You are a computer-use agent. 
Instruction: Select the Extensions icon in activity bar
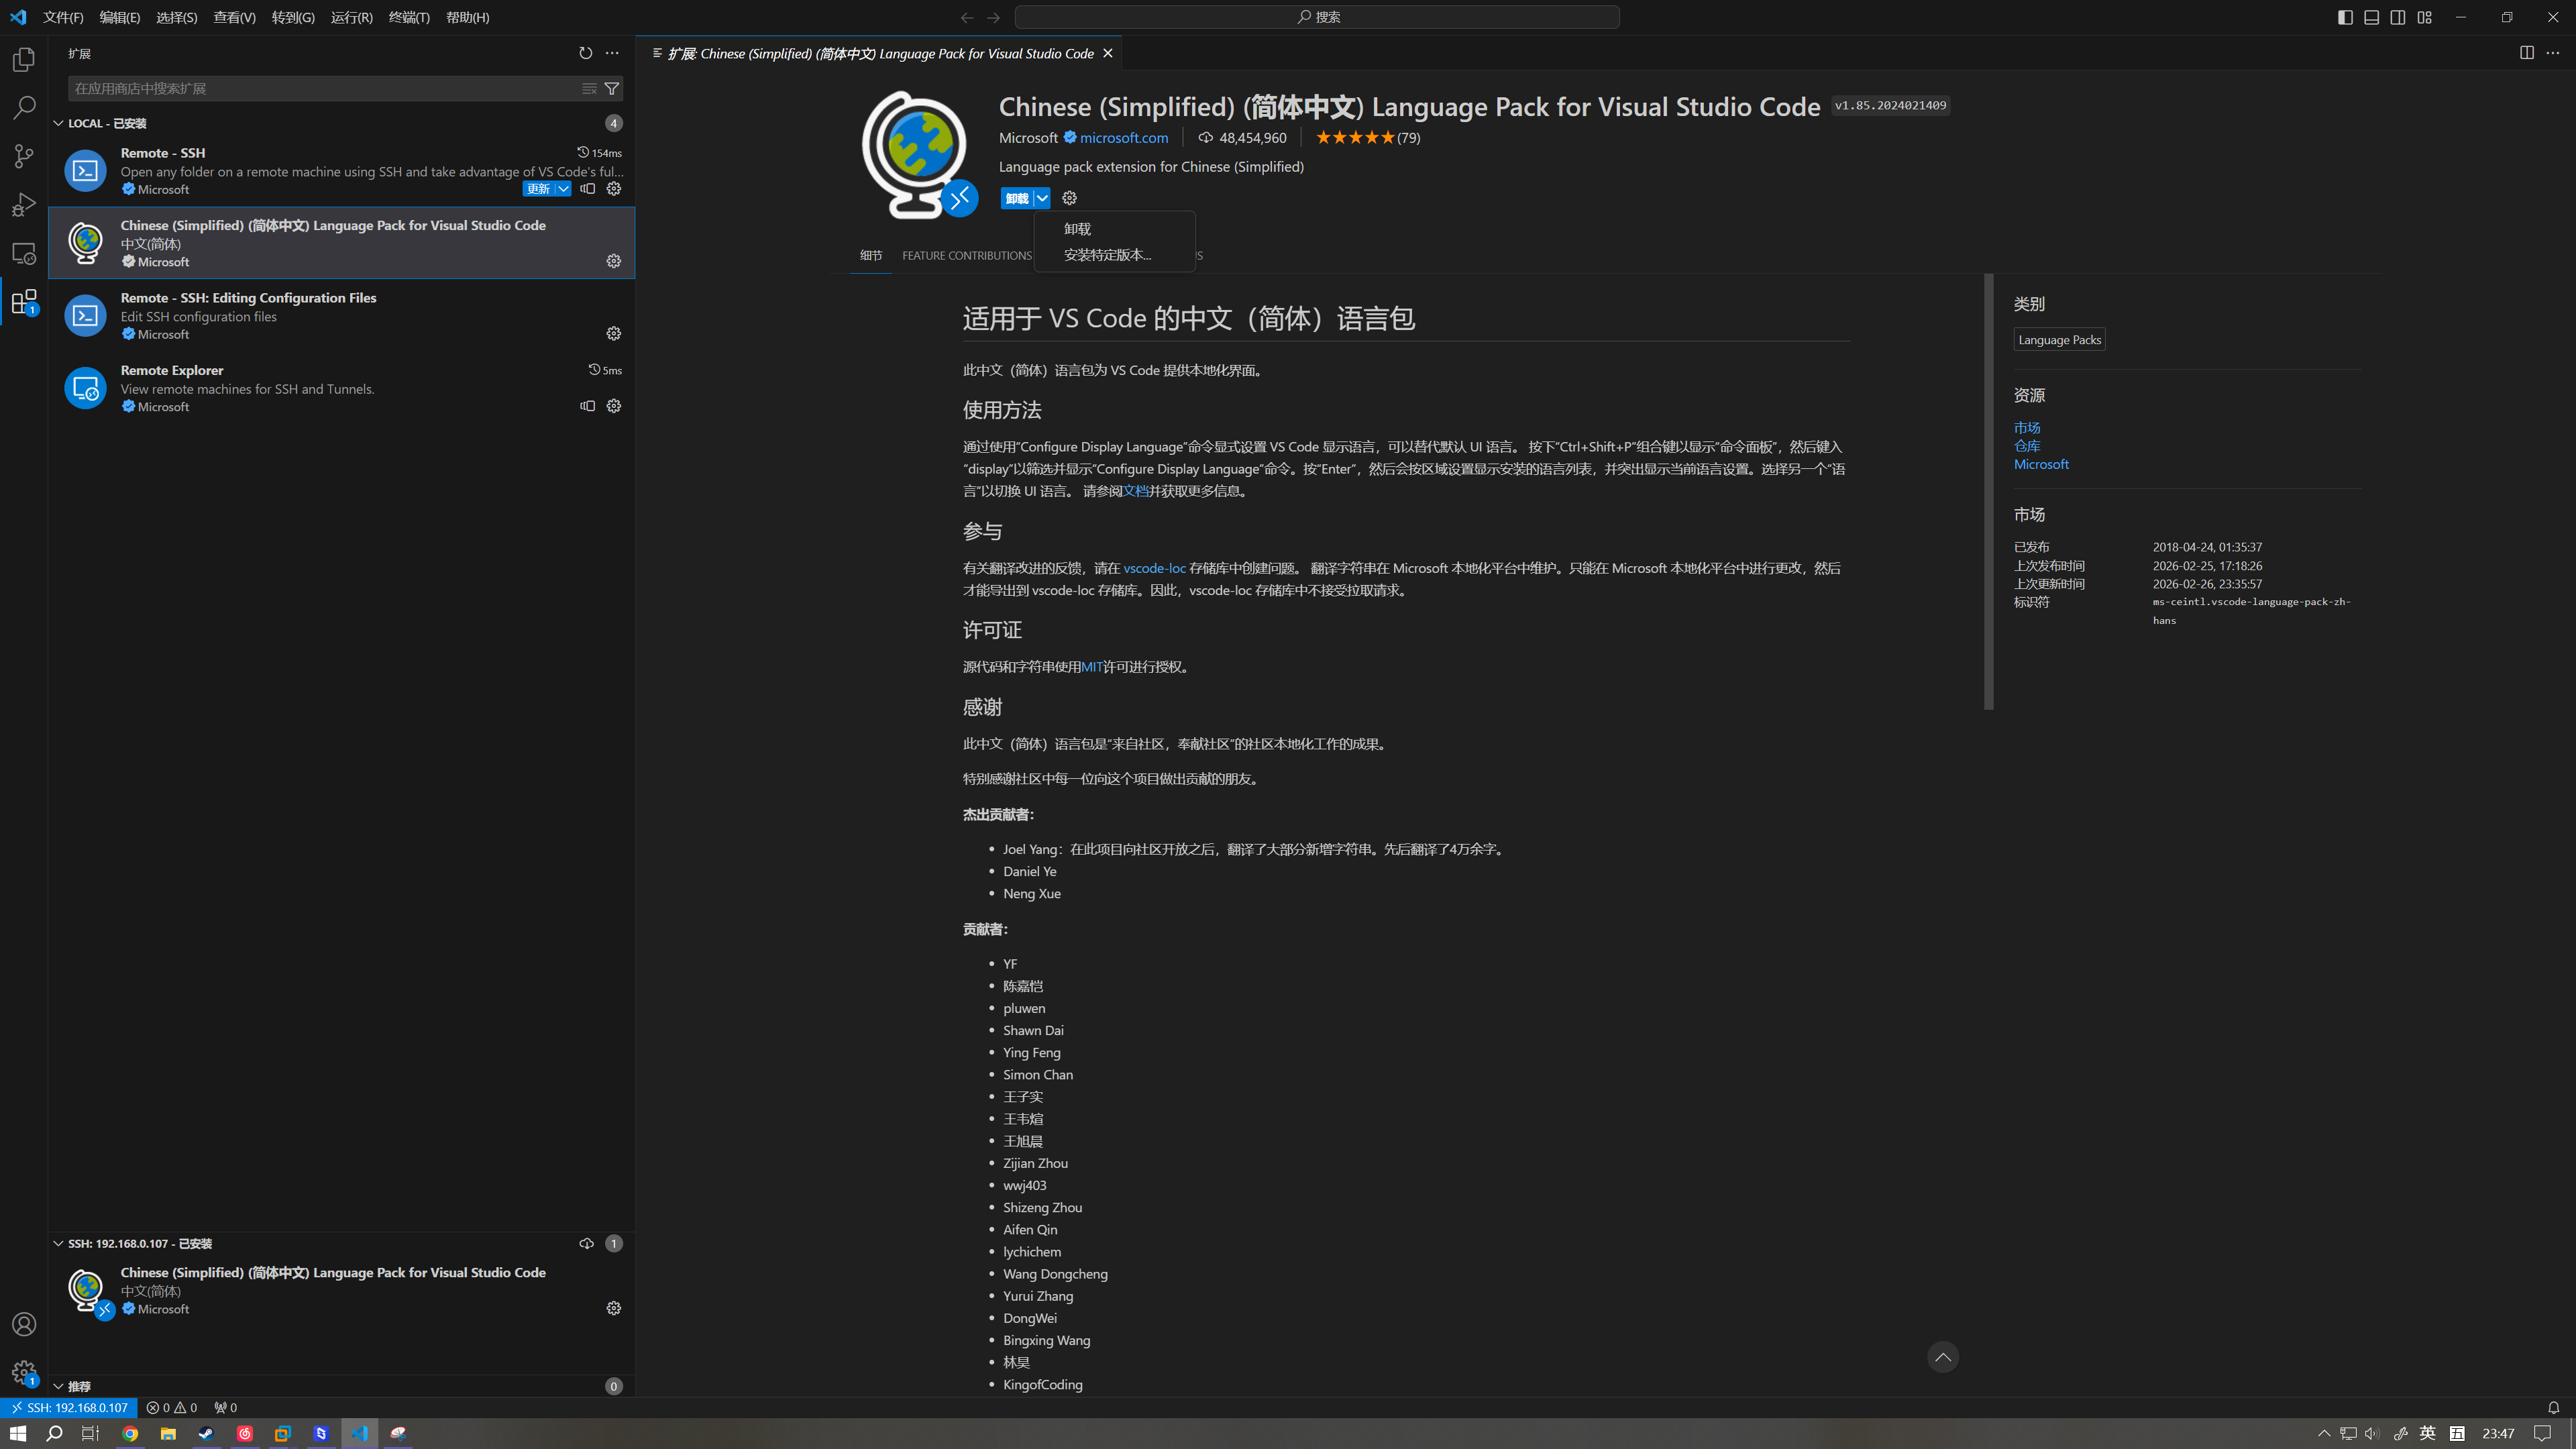pyautogui.click(x=24, y=301)
